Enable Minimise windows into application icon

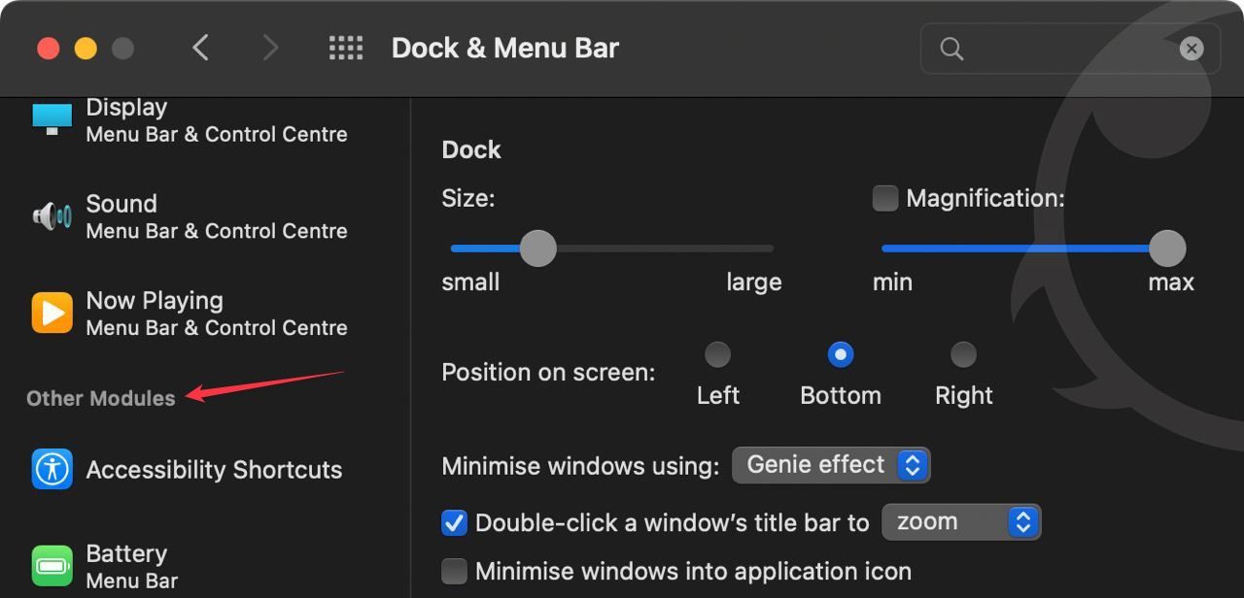point(454,571)
